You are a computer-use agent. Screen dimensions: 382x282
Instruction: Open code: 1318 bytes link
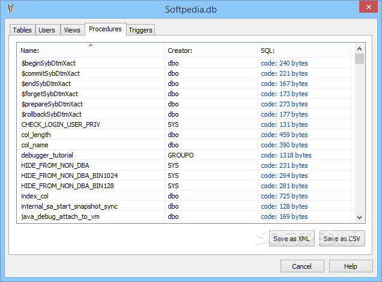click(x=286, y=155)
